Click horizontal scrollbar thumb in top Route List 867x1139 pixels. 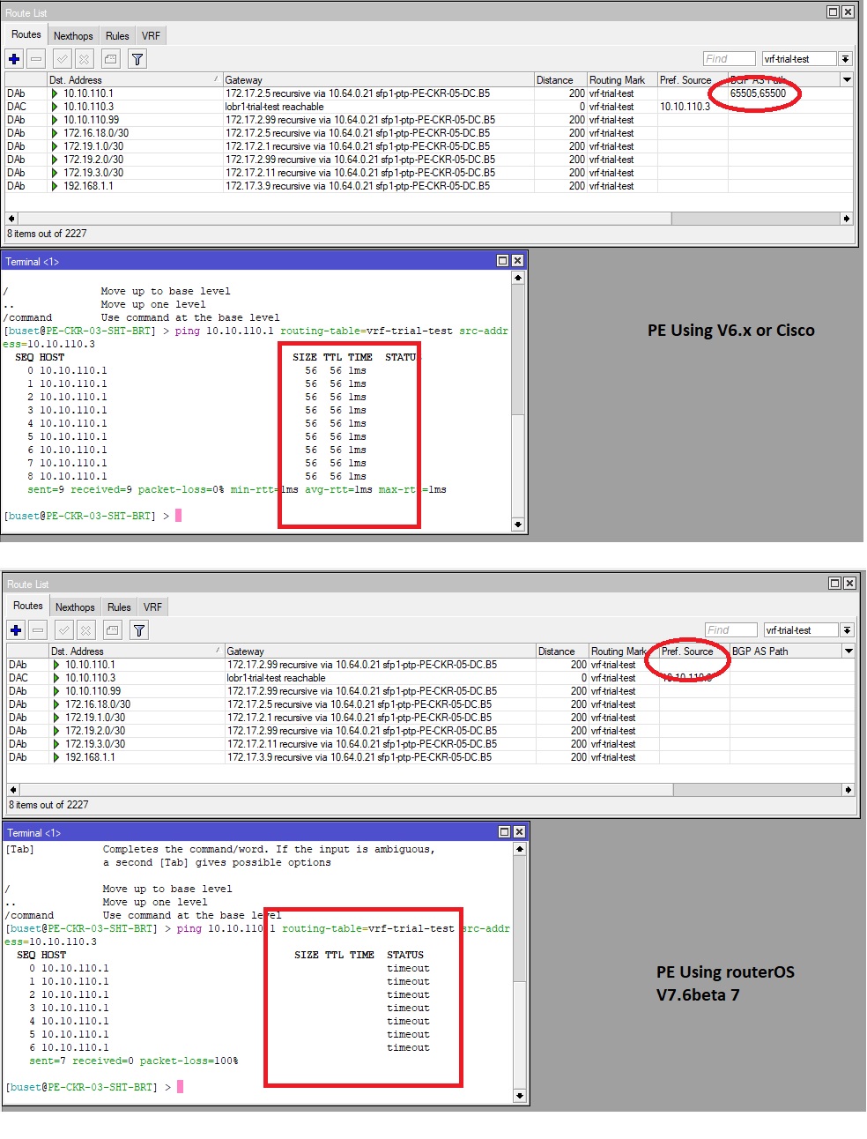tap(344, 218)
